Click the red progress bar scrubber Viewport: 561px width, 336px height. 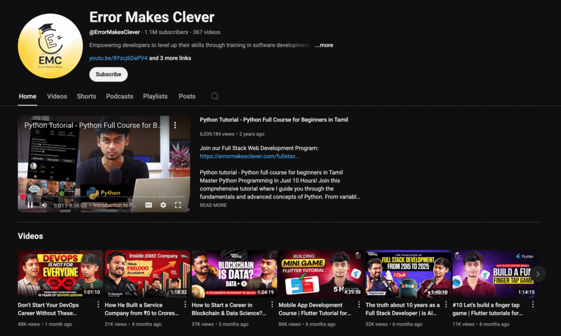pos(22,196)
